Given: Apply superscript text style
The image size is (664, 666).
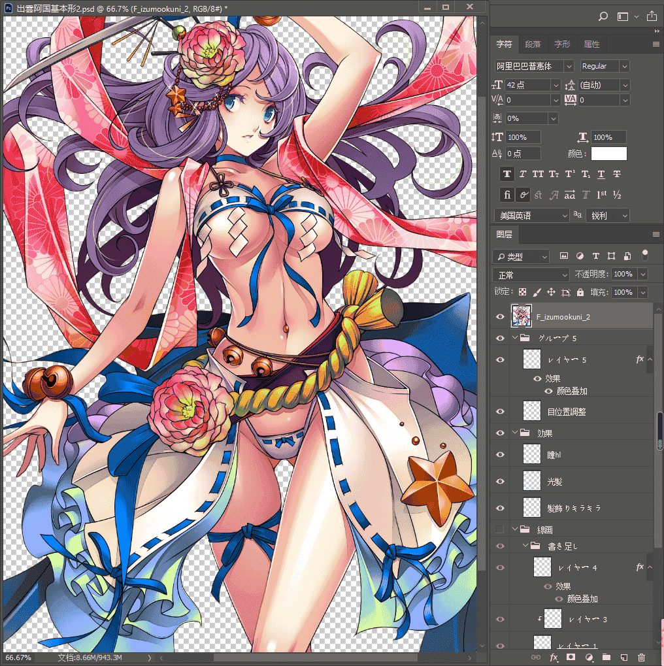Looking at the screenshot, I should [x=570, y=174].
